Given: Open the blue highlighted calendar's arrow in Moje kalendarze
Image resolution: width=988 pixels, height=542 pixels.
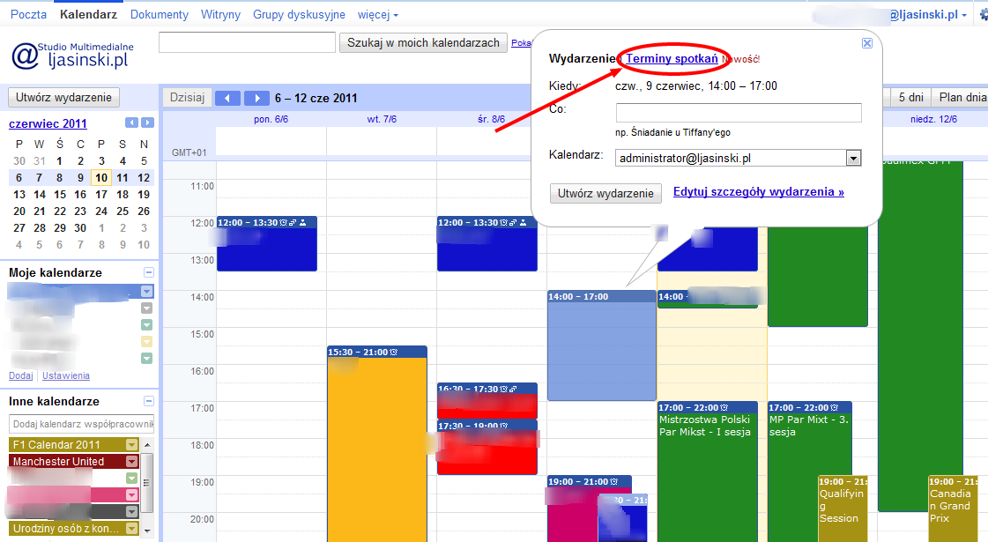Looking at the screenshot, I should point(147,291).
